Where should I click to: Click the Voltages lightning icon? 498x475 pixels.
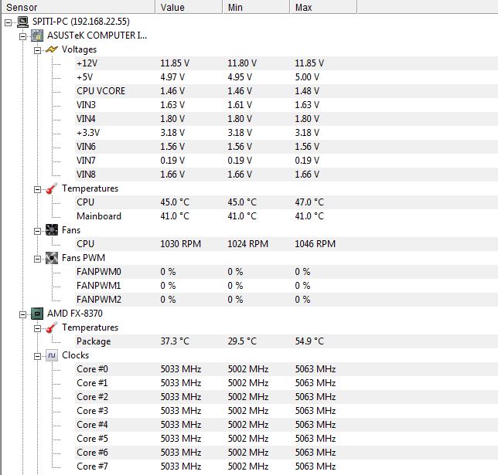(x=52, y=49)
